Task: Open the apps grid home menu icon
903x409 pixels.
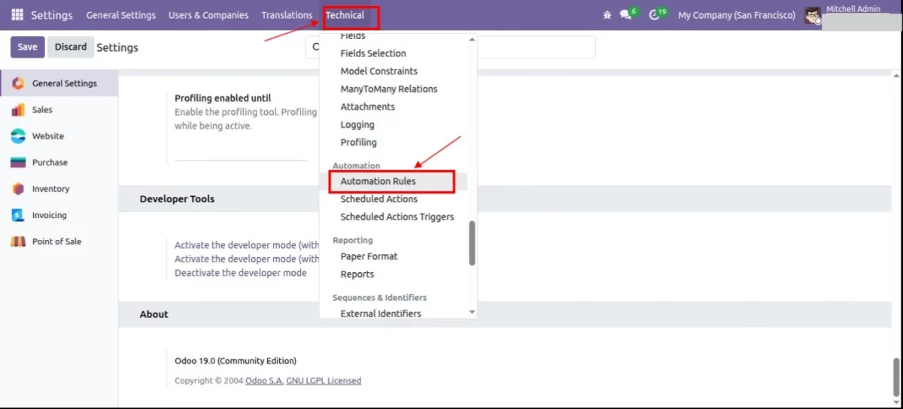Action: click(x=17, y=15)
